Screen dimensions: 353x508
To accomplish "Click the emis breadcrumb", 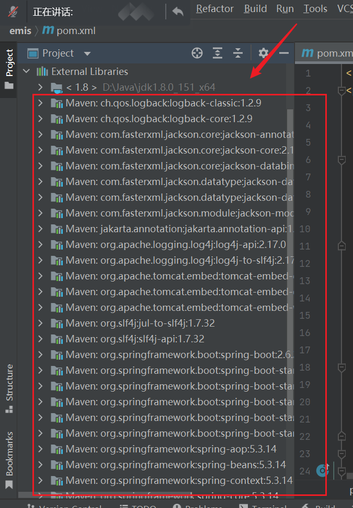I will click(20, 31).
